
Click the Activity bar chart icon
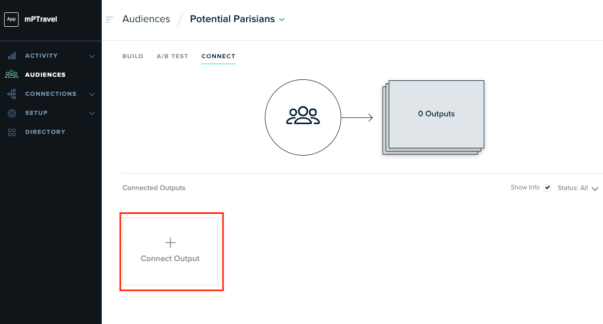click(x=12, y=56)
